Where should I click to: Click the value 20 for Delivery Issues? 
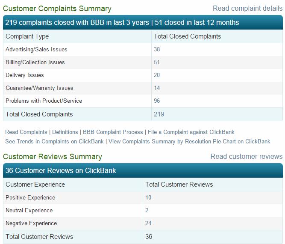[x=157, y=75]
